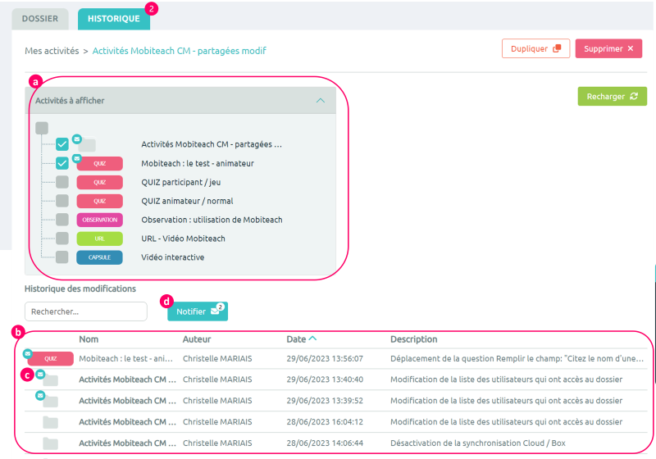
Task: Click envelope icon on the 13:39:52 history row
Action: coord(40,395)
